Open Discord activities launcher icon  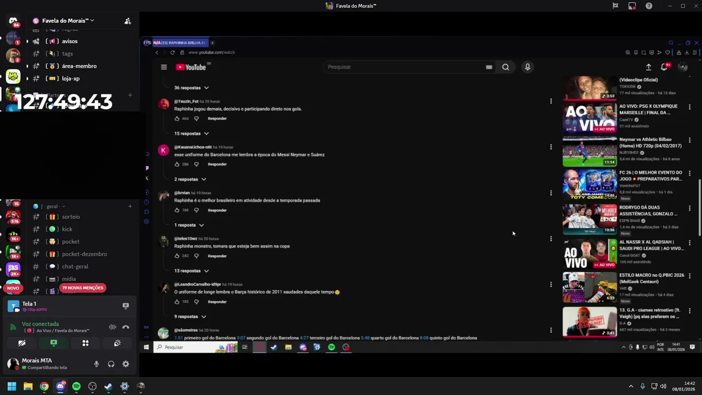(86, 343)
